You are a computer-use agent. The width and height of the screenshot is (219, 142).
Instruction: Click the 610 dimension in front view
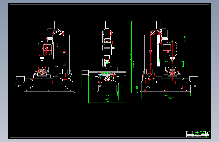click(107, 95)
